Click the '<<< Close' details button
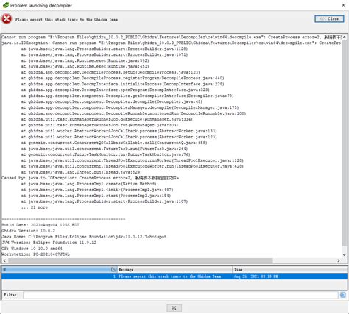The width and height of the screenshot is (349, 314). coord(329,19)
